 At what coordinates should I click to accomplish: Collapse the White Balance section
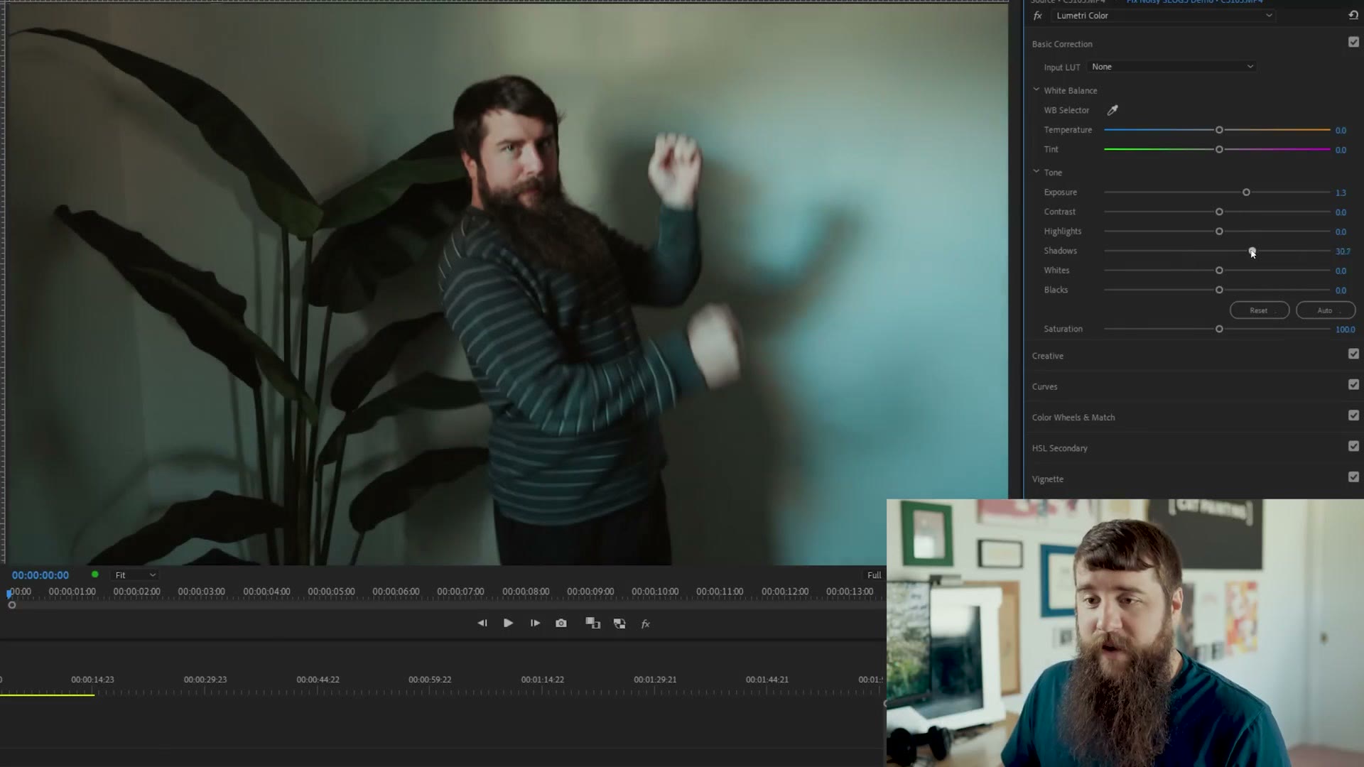(1036, 90)
